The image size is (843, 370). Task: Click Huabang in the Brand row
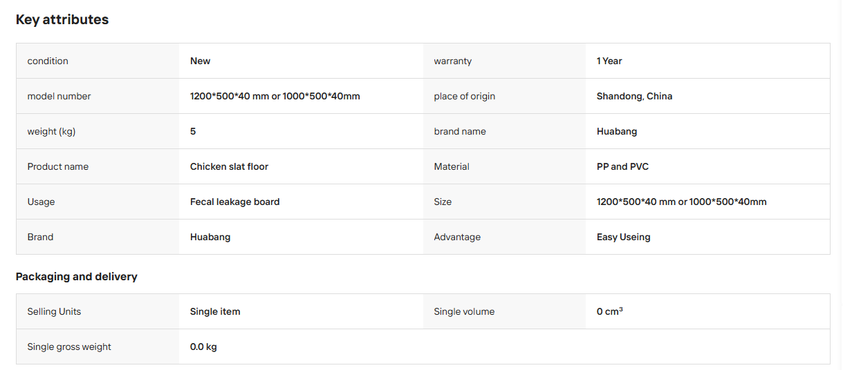(210, 237)
